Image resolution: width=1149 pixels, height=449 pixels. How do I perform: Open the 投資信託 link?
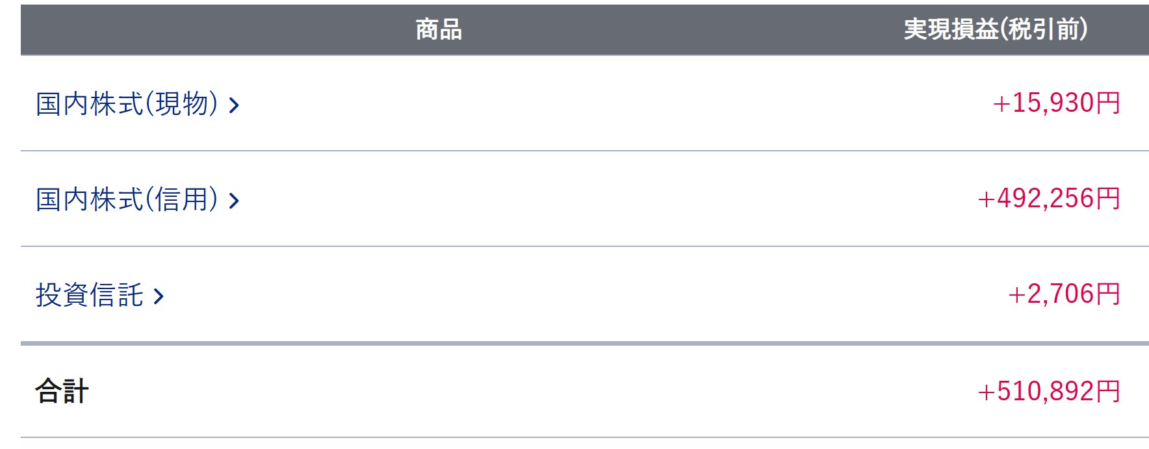(90, 295)
